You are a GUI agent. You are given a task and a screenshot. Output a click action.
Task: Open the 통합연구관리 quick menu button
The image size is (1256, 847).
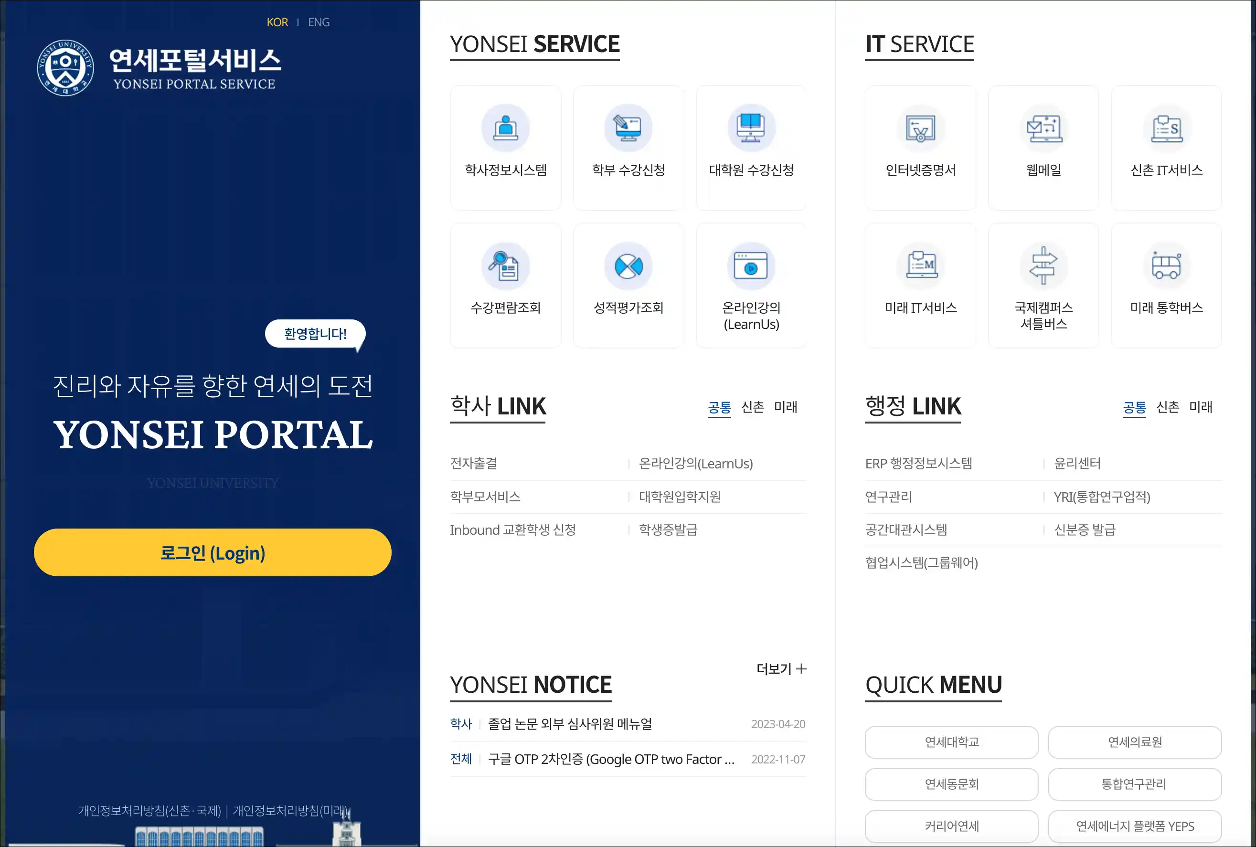(1134, 784)
